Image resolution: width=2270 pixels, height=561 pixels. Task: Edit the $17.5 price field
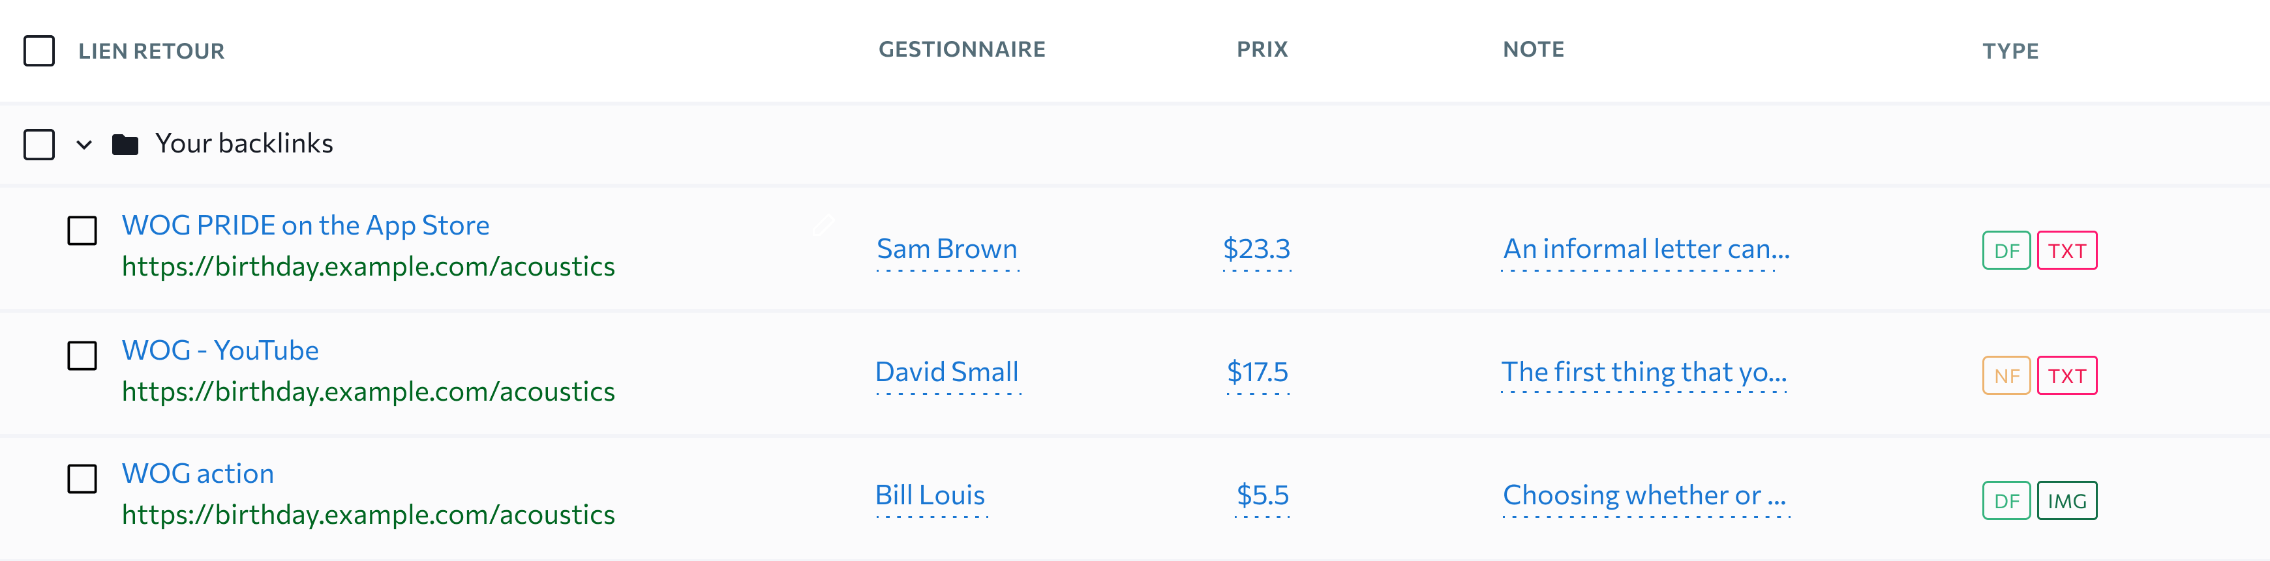(x=1258, y=373)
